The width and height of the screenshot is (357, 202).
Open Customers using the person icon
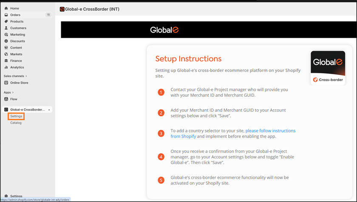(x=6, y=28)
